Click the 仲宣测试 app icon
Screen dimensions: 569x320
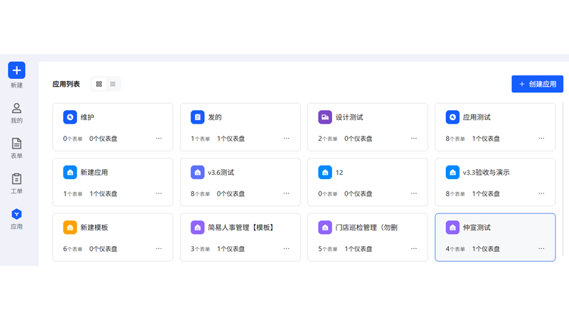[452, 228]
